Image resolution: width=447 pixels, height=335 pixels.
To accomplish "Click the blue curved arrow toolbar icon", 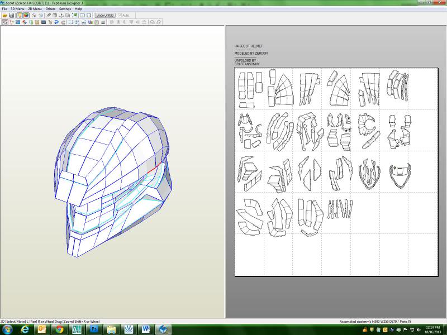I will coord(56,22).
